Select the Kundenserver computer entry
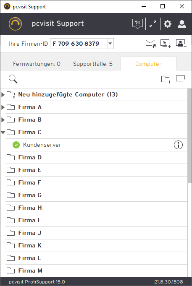 point(99,145)
